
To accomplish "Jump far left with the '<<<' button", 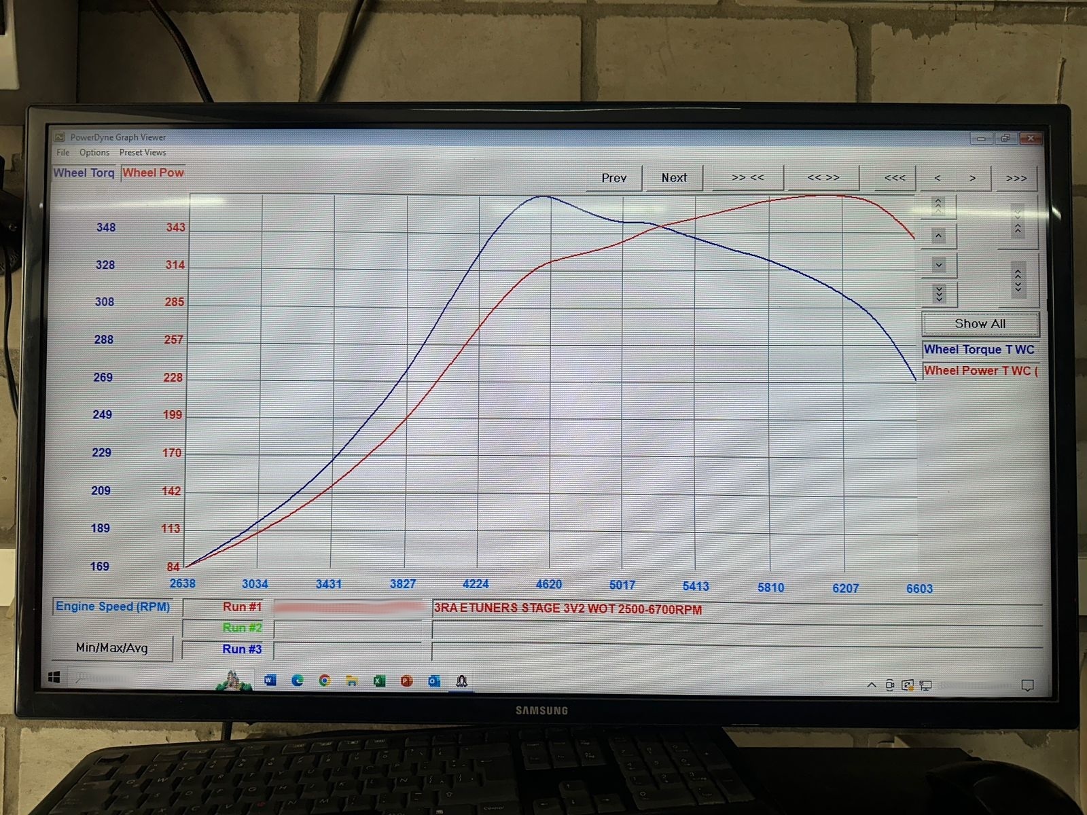I will (894, 178).
